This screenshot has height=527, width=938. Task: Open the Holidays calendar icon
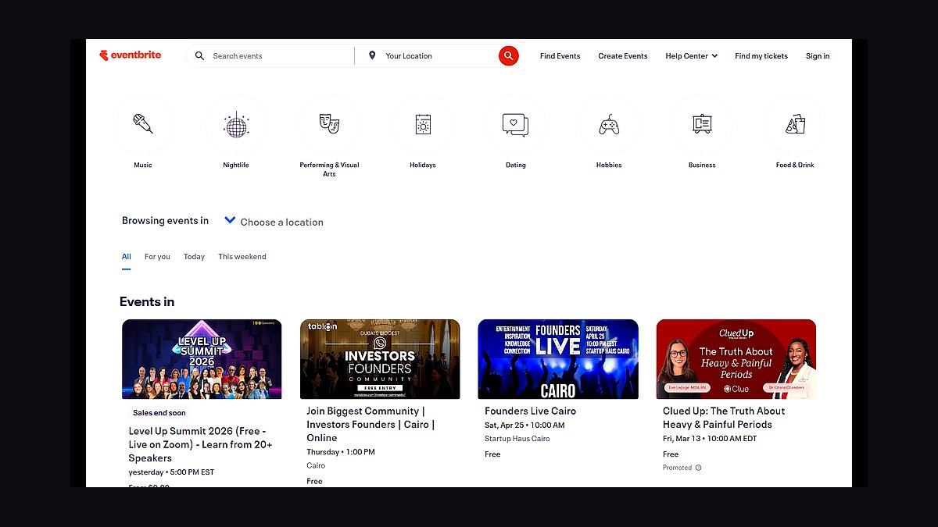423,124
